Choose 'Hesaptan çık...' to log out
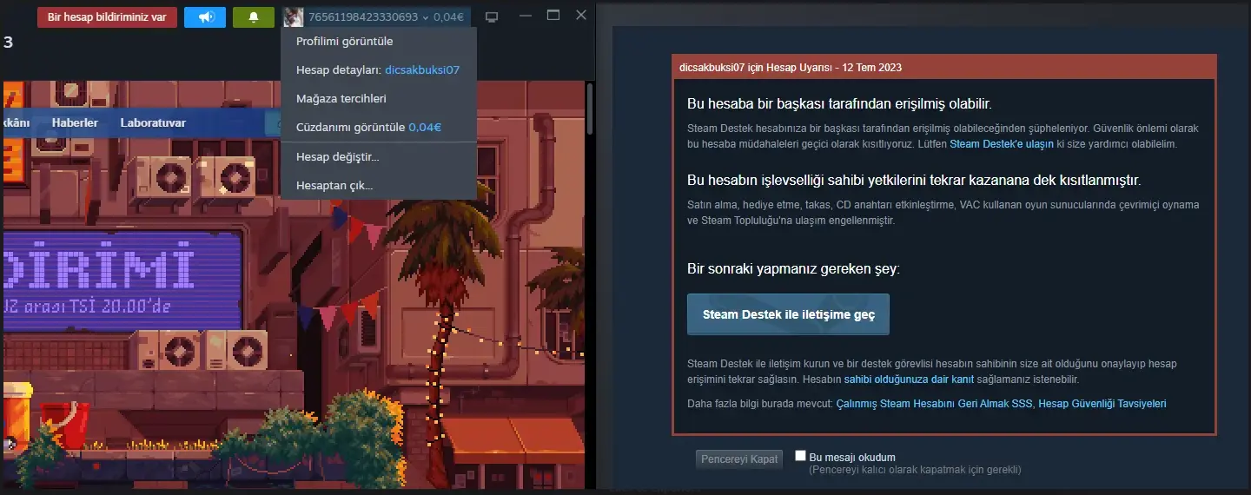1251x495 pixels. [379, 185]
